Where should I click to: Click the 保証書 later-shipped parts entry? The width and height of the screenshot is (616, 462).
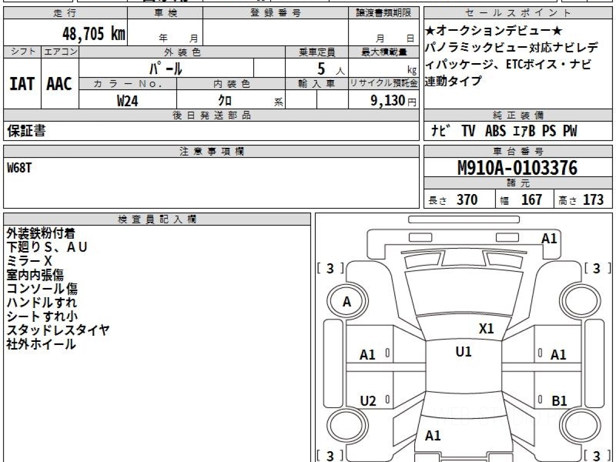point(26,131)
